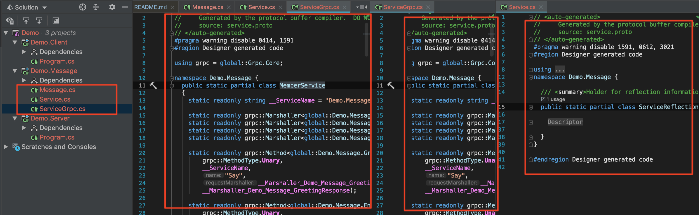
Task: Expand Scratches and Consoles node
Action: (6, 147)
